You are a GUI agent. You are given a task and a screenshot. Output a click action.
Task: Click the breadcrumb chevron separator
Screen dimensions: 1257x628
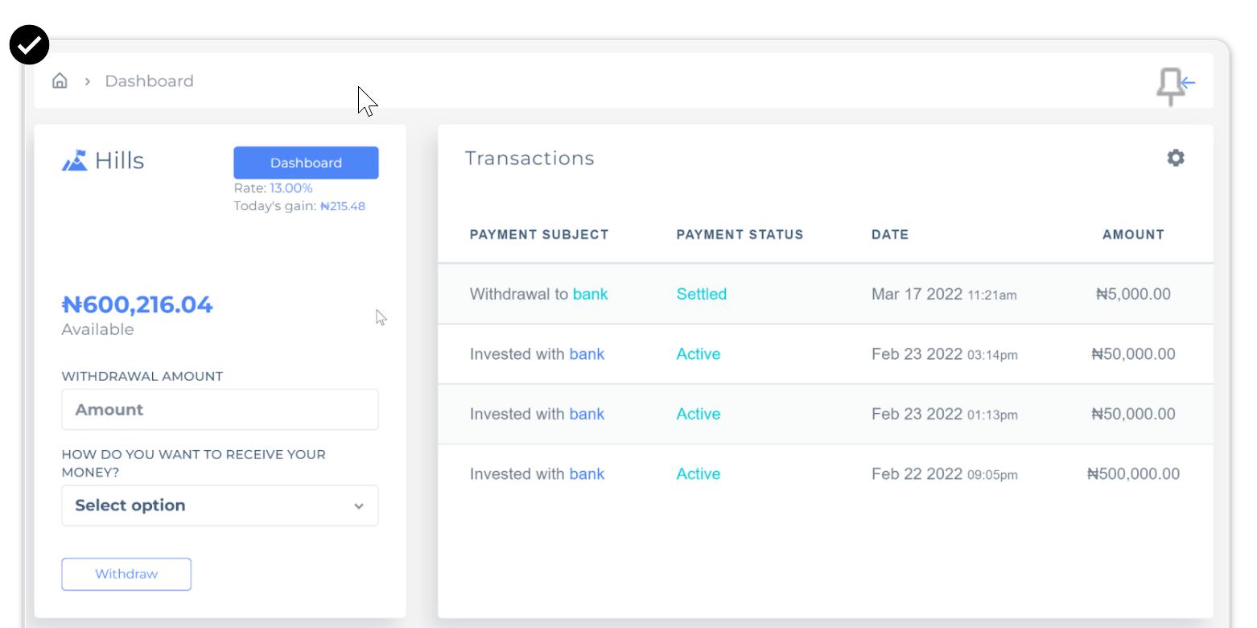pyautogui.click(x=87, y=81)
